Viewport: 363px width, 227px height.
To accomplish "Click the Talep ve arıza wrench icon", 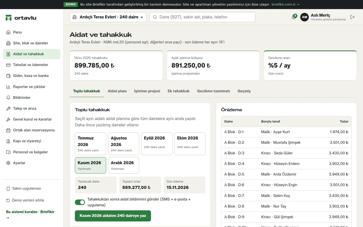I will coord(8,108).
